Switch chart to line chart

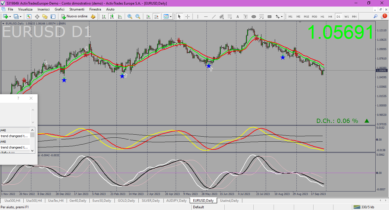coord(120,17)
